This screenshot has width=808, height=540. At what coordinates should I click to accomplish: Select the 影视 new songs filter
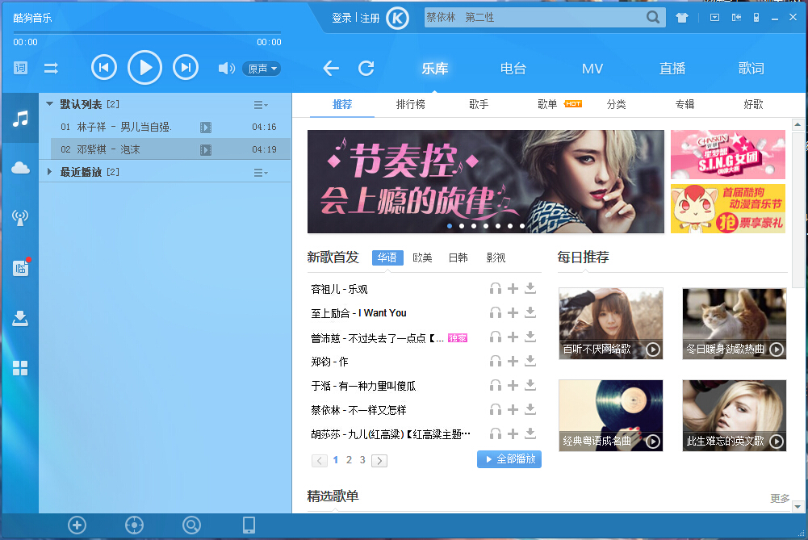pos(496,257)
